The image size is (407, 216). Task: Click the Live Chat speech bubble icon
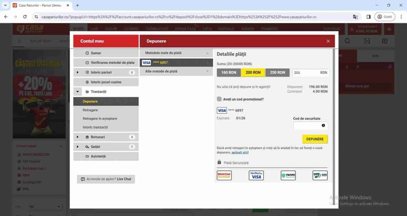83,179
